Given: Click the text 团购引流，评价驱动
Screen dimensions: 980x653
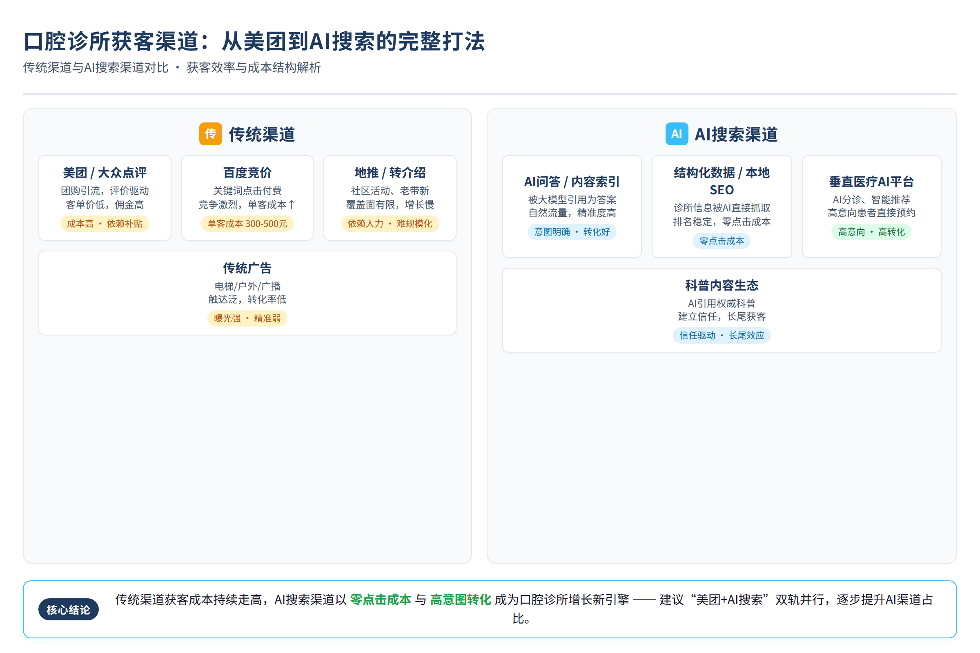Looking at the screenshot, I should tap(105, 191).
